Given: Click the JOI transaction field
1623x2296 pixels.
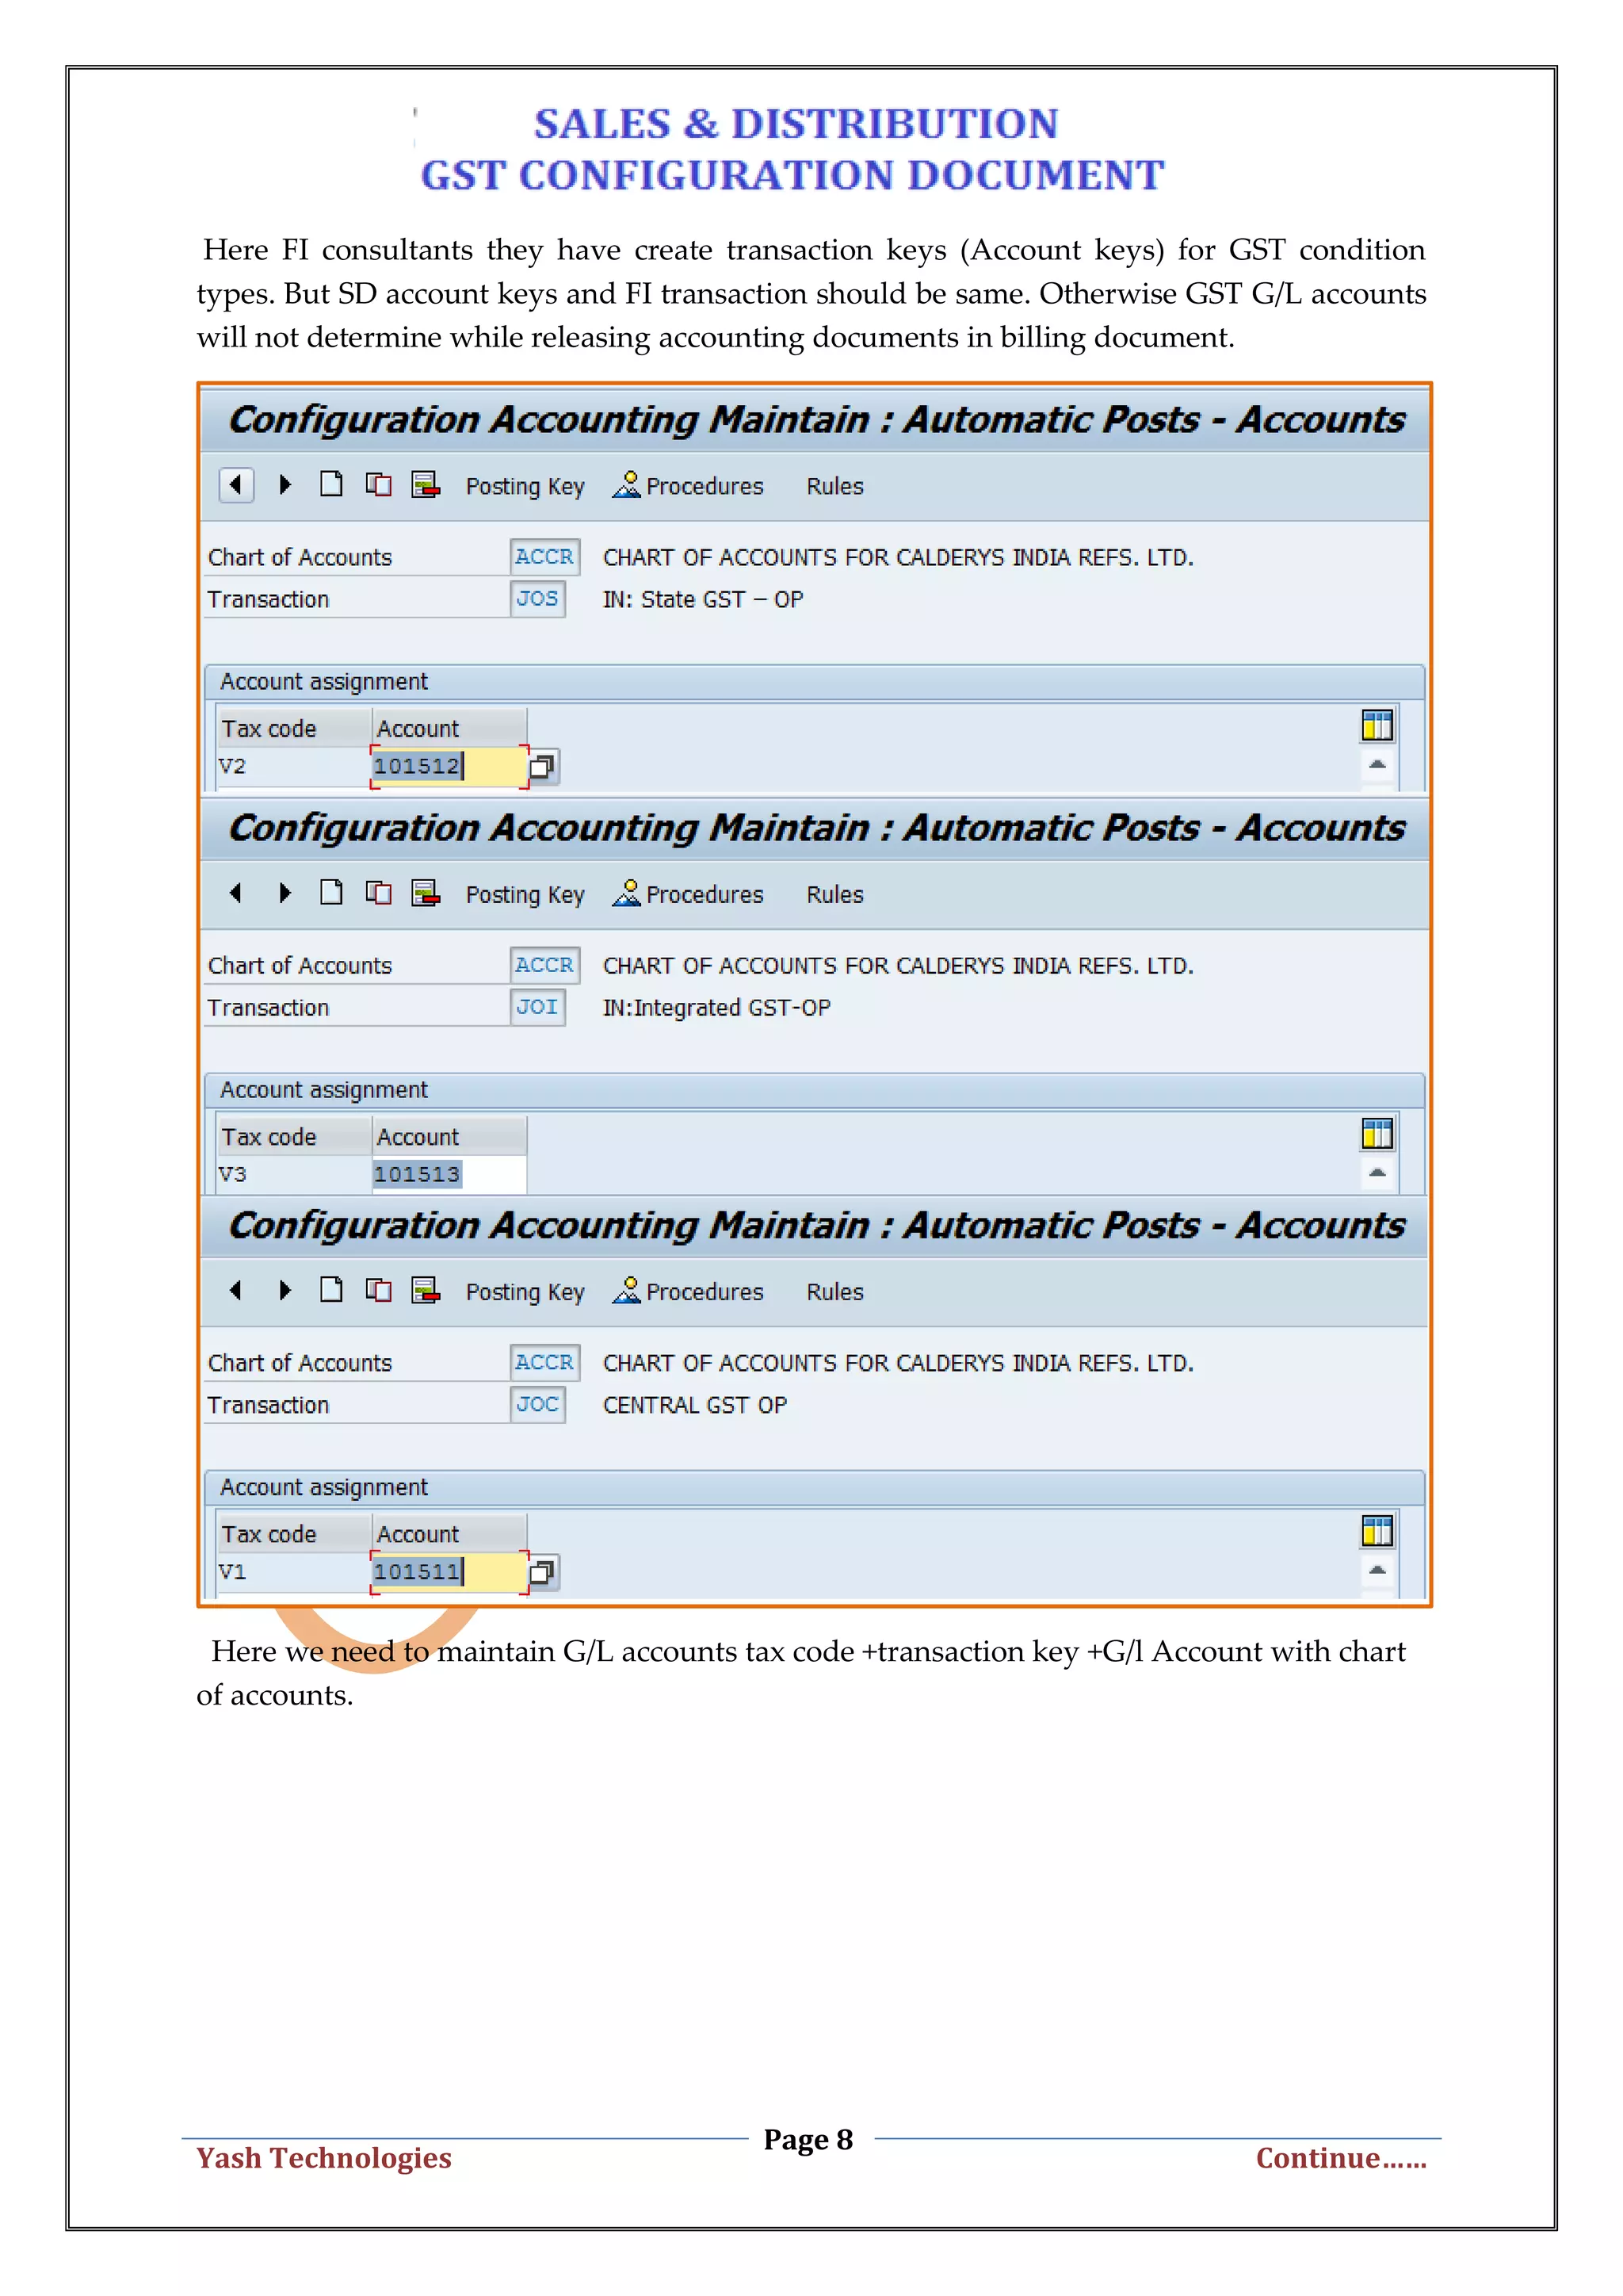Looking at the screenshot, I should (x=537, y=1007).
